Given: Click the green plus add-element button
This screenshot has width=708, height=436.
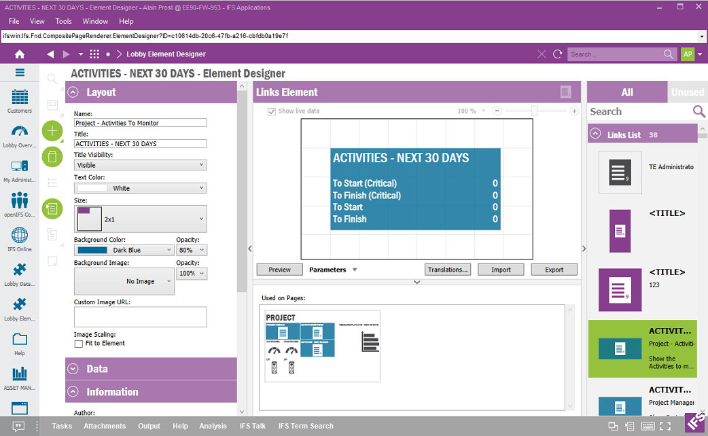Looking at the screenshot, I should click(x=52, y=131).
